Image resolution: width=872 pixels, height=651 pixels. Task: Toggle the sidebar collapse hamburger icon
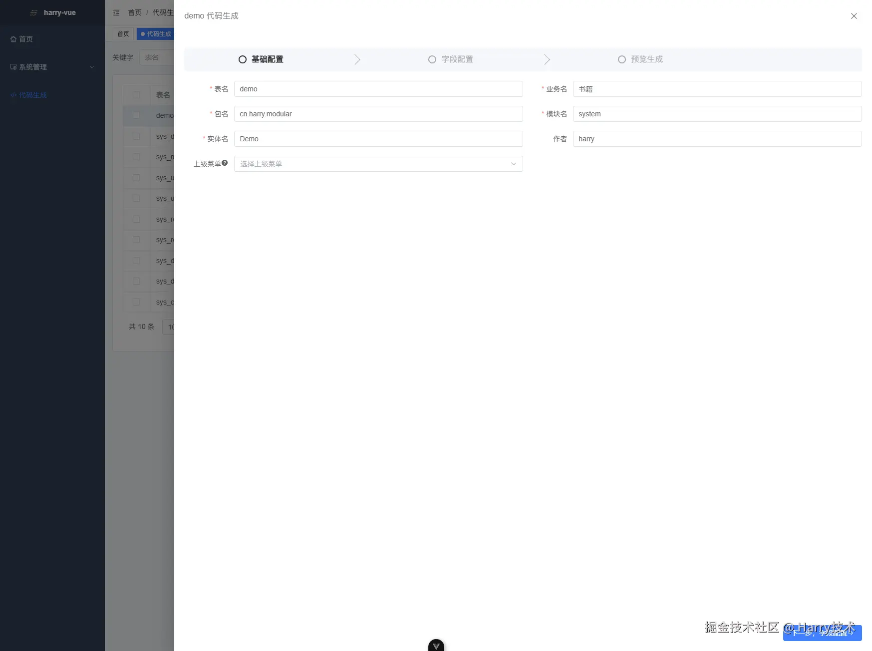116,12
